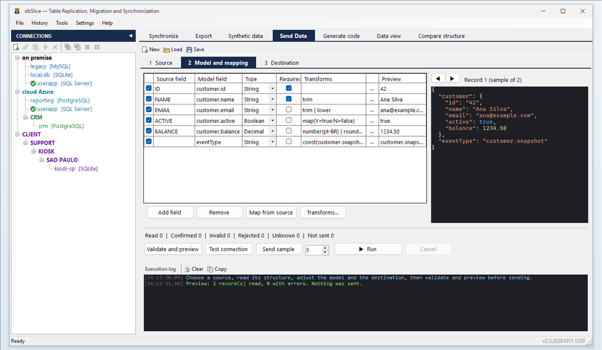
Task: Show the previous sample record
Action: pos(438,79)
